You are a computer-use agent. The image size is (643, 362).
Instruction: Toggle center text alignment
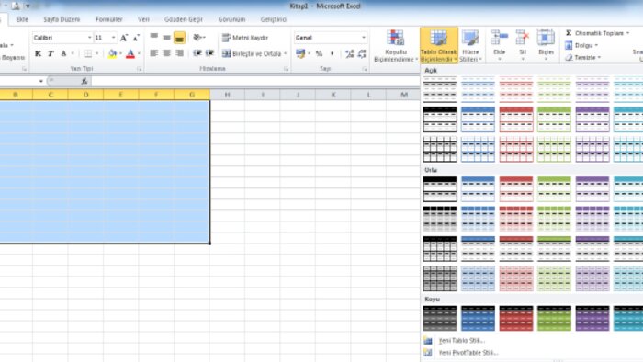[x=166, y=53]
